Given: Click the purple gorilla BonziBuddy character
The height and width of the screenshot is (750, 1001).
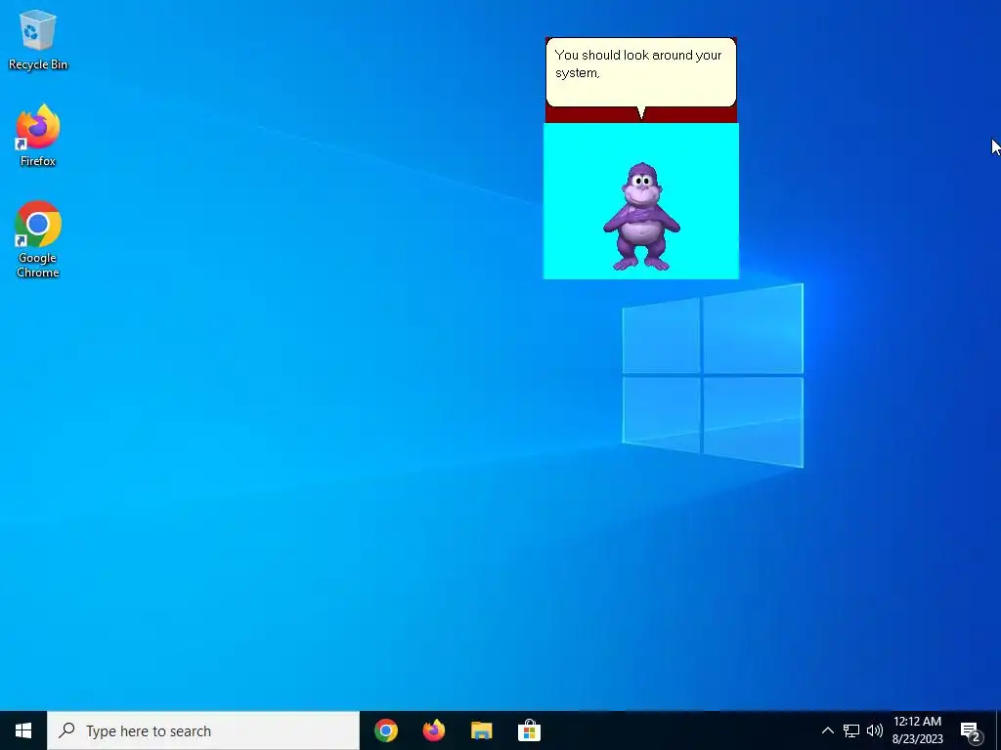Looking at the screenshot, I should coord(641,217).
